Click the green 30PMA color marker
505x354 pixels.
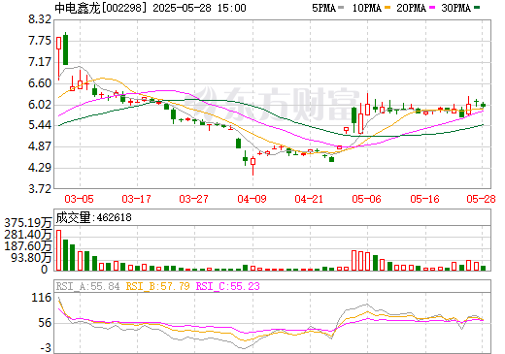coord(477,8)
